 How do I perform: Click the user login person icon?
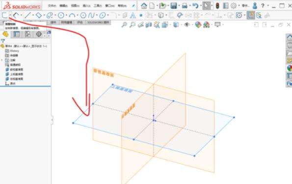[255, 6]
